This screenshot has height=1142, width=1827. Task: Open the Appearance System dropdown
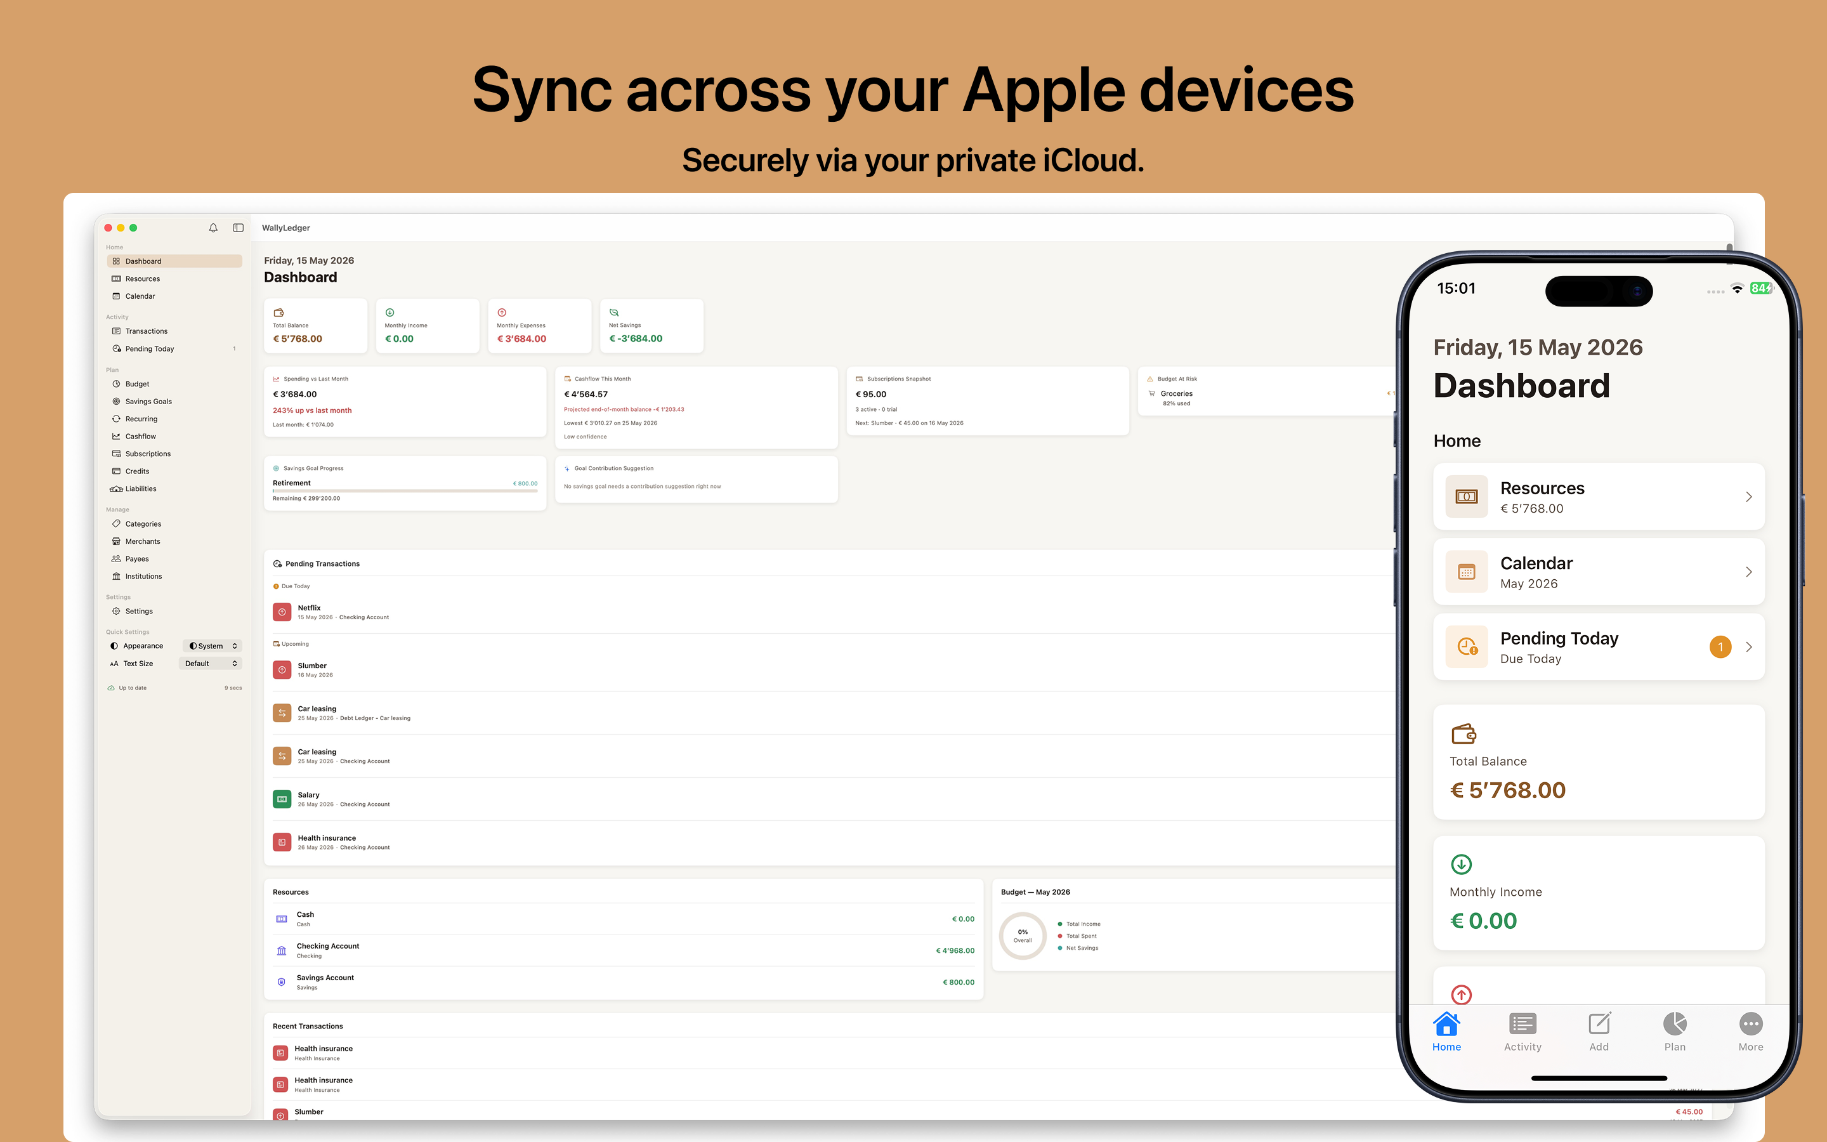[212, 646]
